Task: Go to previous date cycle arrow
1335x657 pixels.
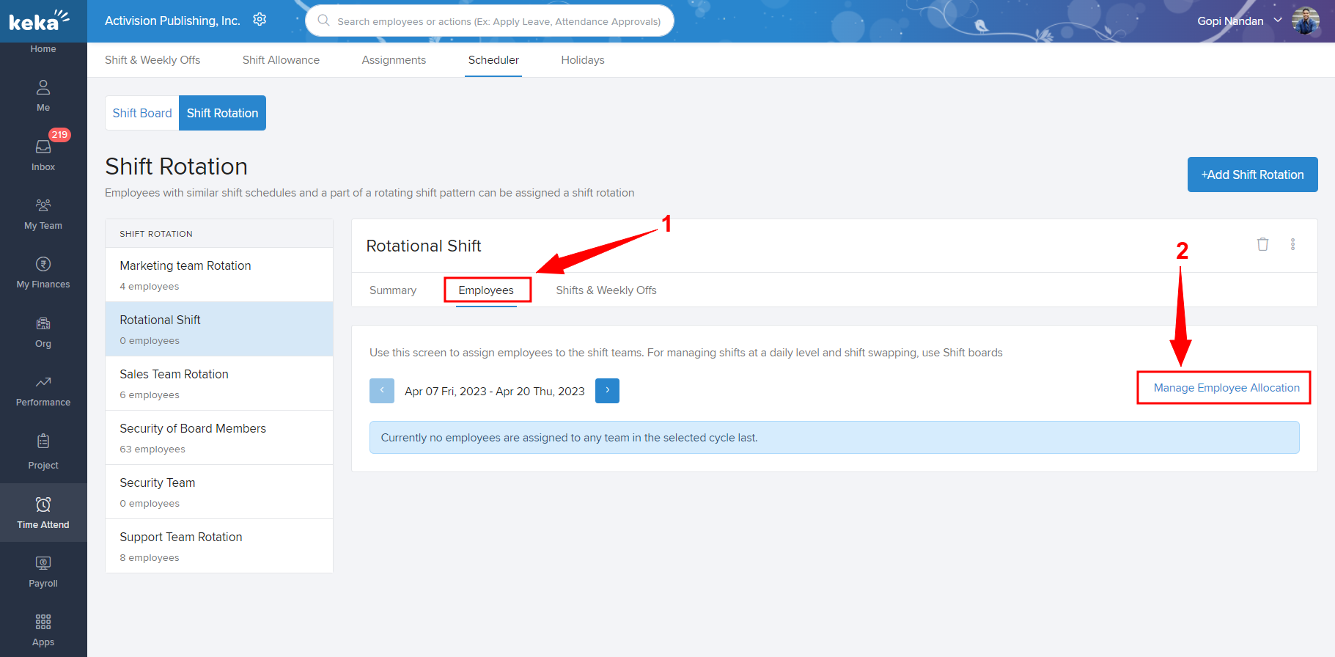Action: point(381,391)
